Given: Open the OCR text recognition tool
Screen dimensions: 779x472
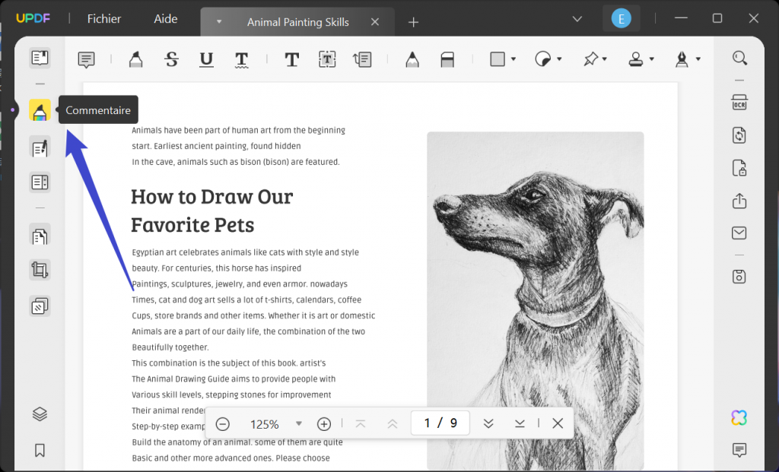Looking at the screenshot, I should pos(739,103).
